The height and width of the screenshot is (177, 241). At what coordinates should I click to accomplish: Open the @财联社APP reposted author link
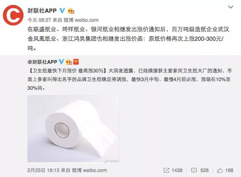[42, 62]
